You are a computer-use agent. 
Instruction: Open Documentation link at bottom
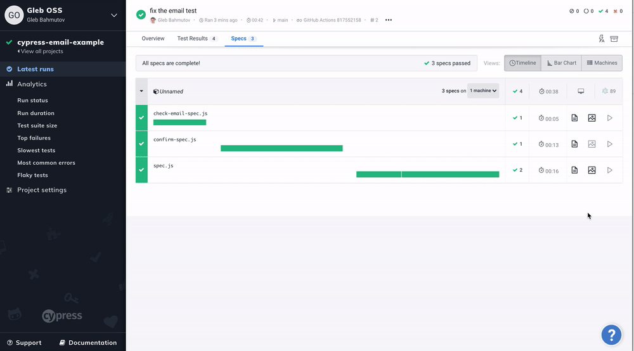coord(88,343)
